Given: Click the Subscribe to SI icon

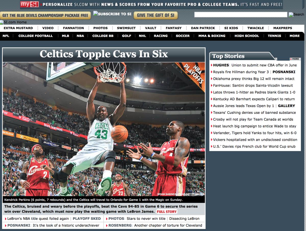Looking at the screenshot, I should pos(96,13).
